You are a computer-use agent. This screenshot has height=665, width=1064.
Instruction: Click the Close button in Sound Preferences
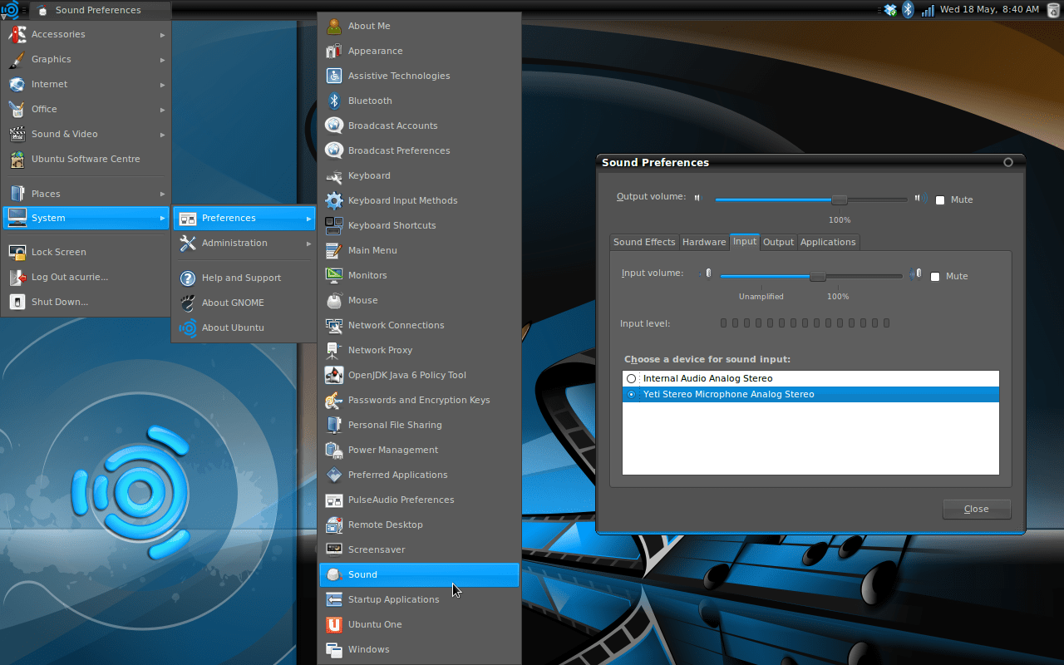[x=976, y=509]
